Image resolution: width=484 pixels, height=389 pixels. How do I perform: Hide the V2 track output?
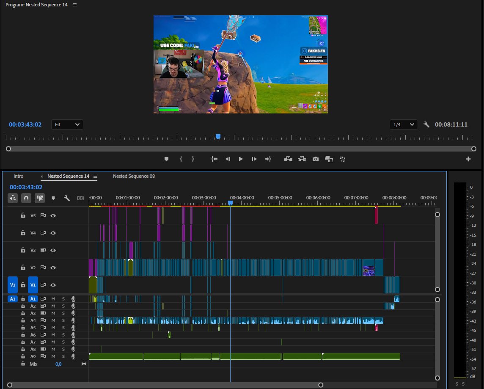pos(53,268)
